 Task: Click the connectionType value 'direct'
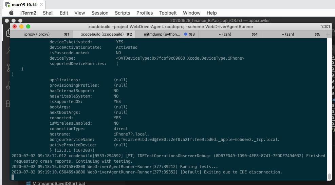click(121, 129)
